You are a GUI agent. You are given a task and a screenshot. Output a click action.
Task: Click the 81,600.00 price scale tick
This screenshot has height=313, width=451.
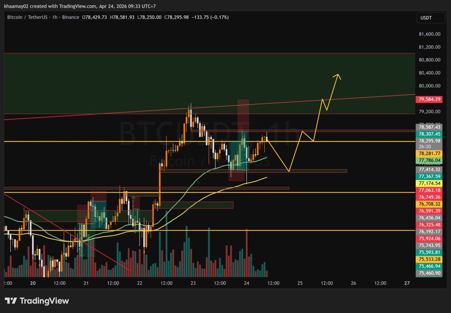point(429,34)
